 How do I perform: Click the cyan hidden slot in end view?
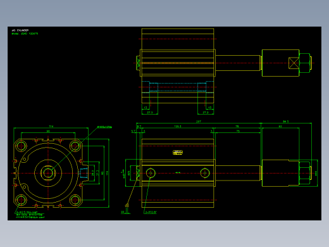pyautogui.click(x=84, y=173)
